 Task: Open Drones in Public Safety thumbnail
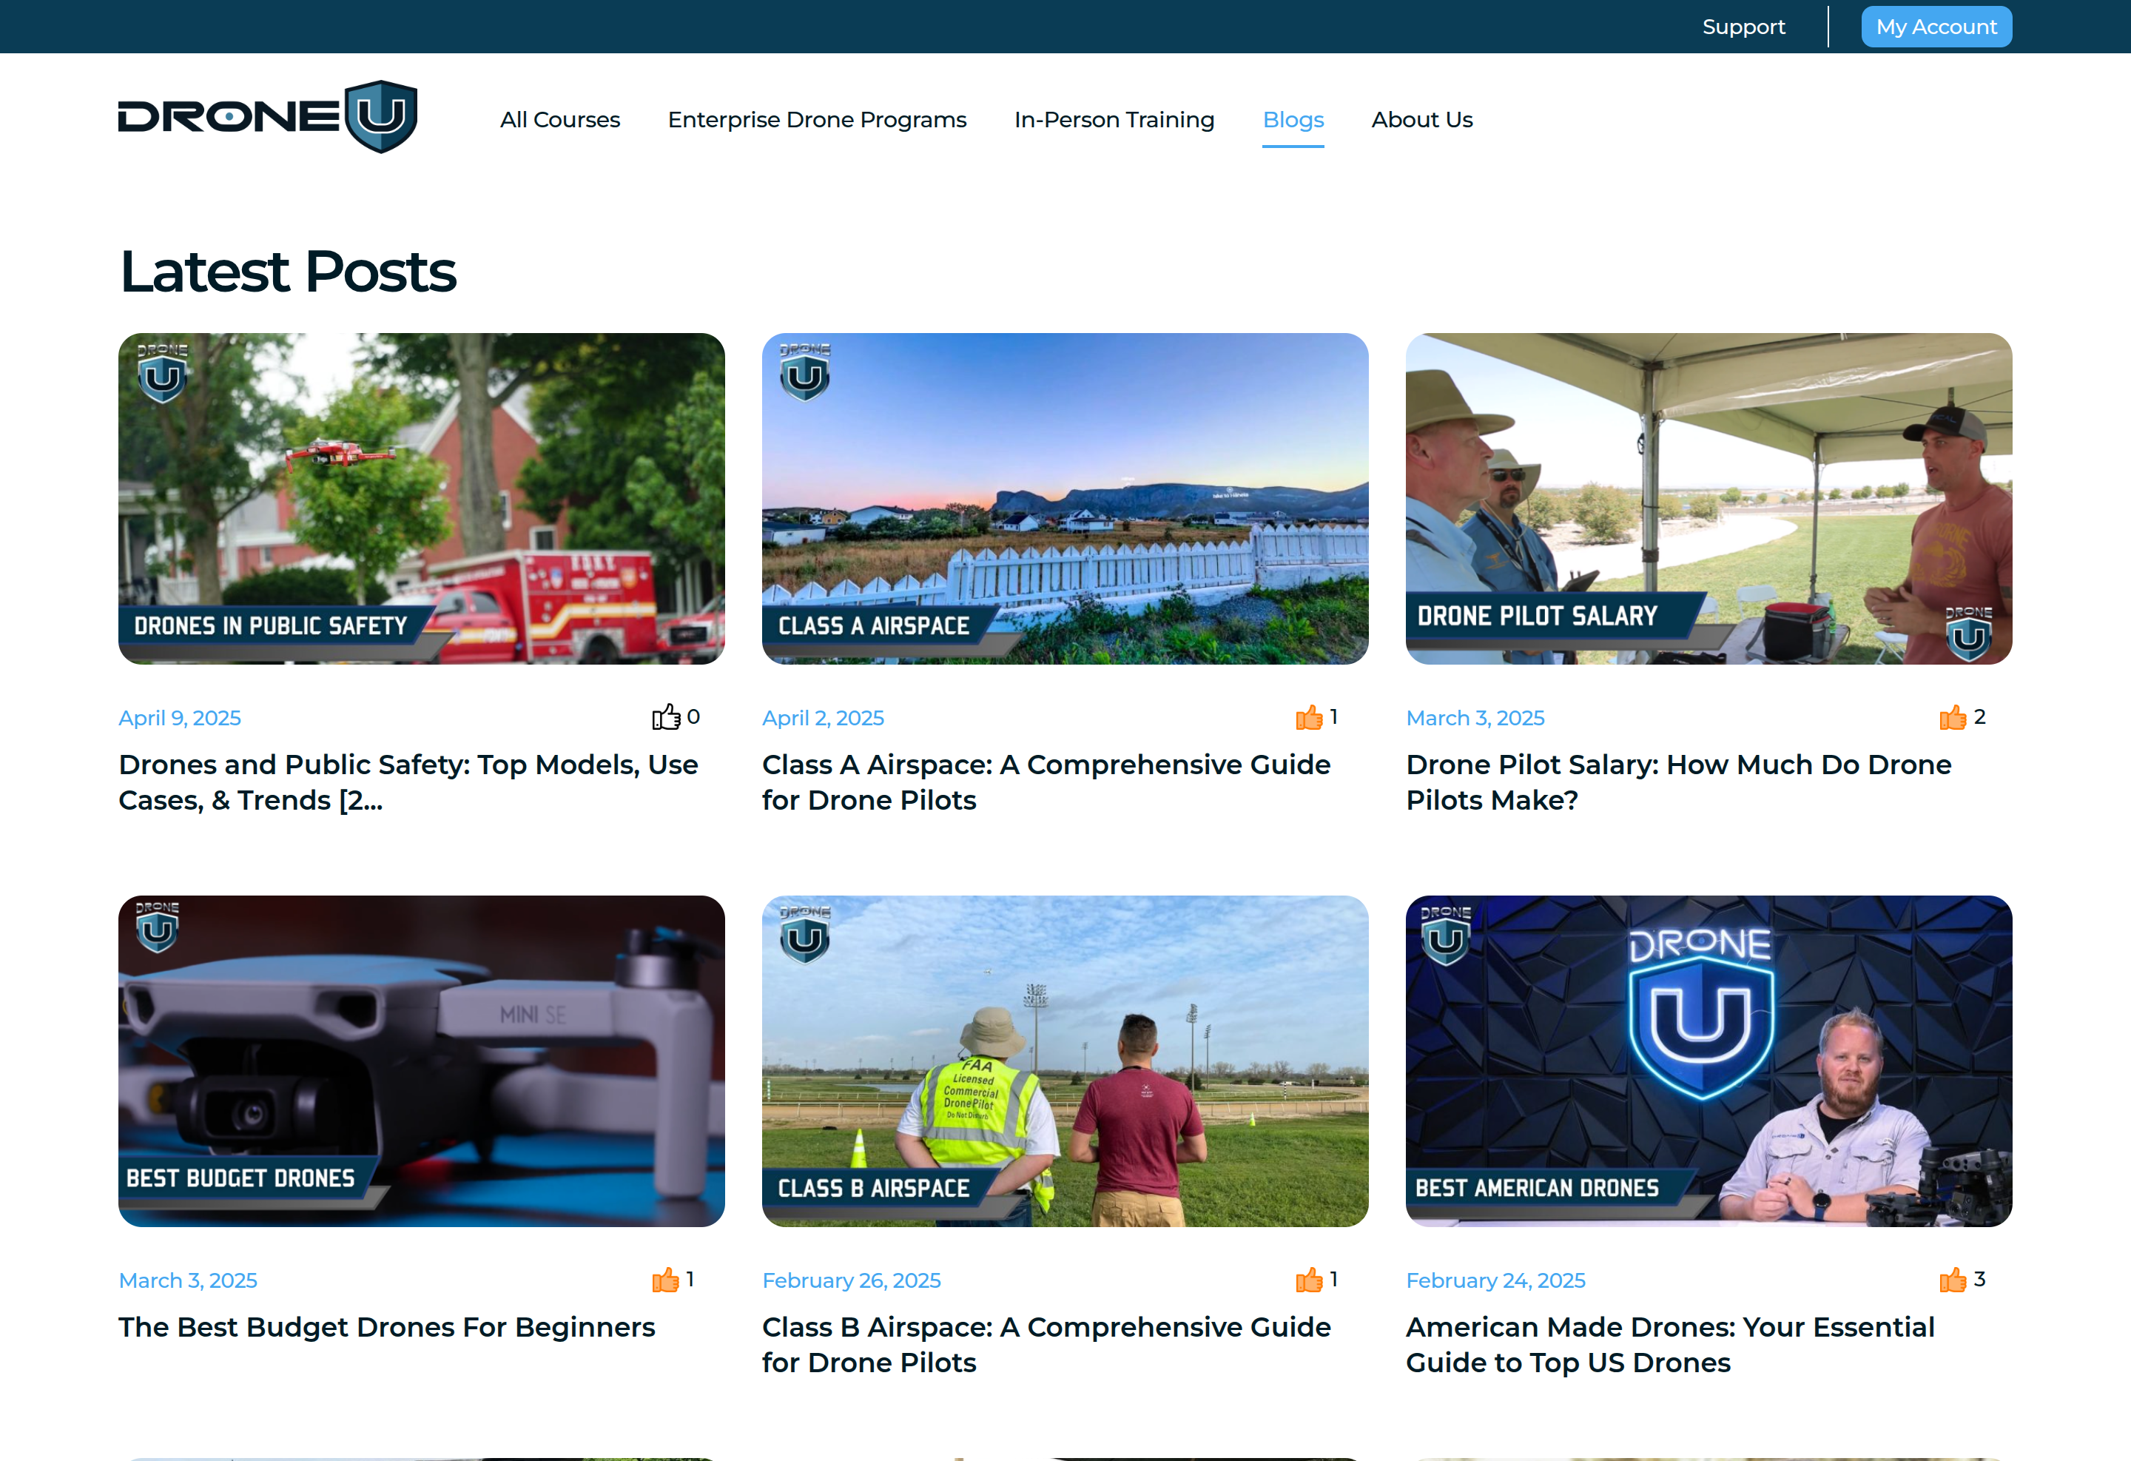[422, 499]
